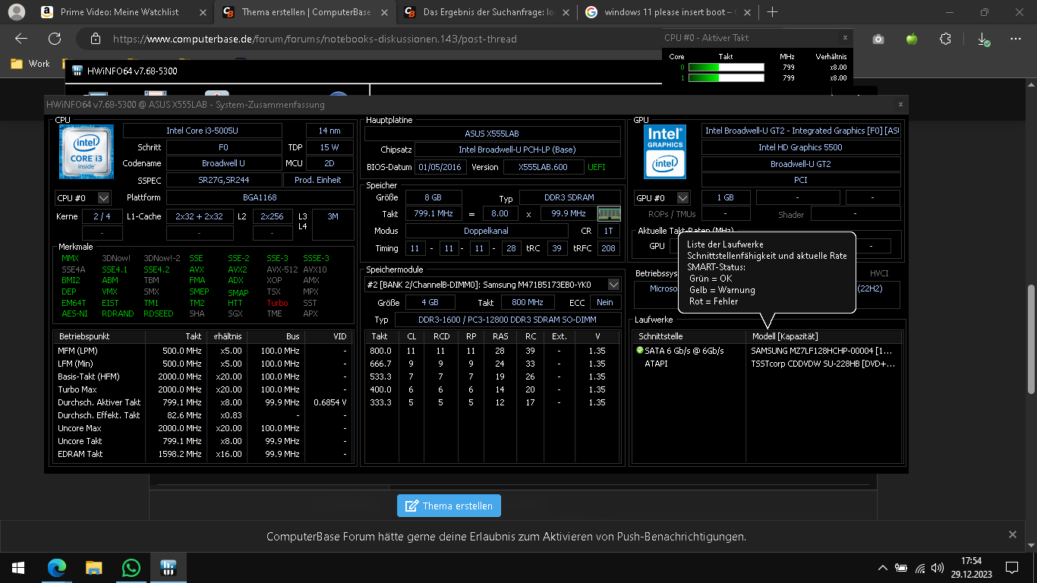Close the System-Zusammenfassung window
This screenshot has height=583, width=1037.
tap(900, 104)
